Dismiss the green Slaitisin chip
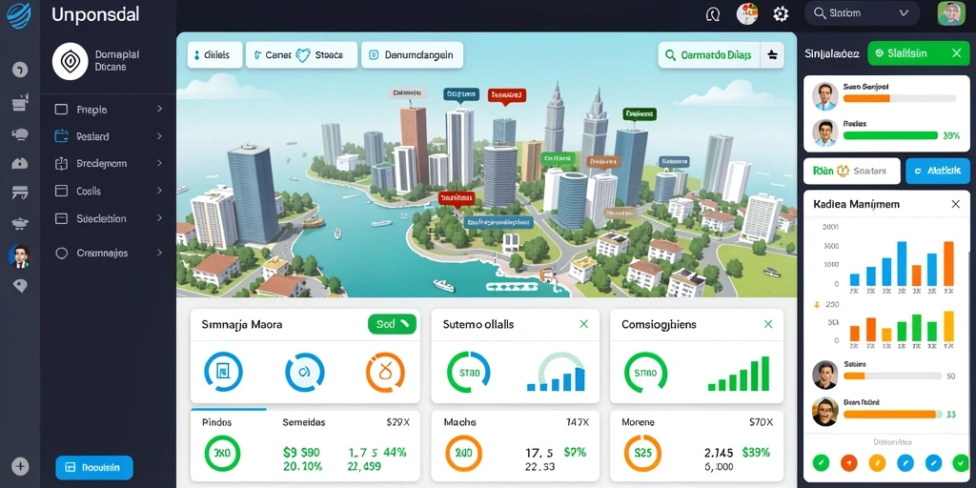 (957, 53)
